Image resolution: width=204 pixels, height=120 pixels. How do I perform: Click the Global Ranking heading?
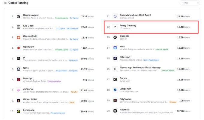[x=18, y=3]
